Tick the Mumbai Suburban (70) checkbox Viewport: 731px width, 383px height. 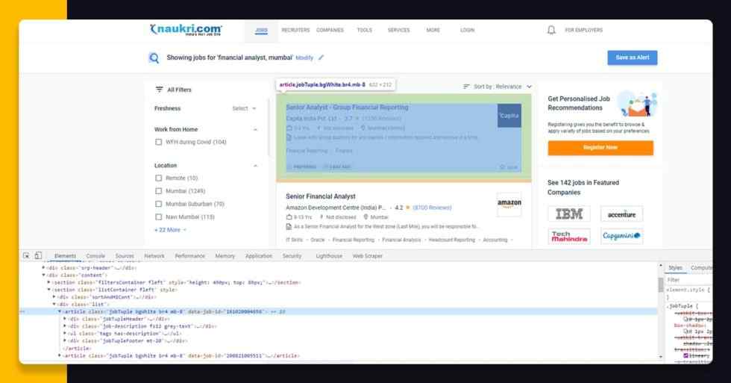point(158,205)
